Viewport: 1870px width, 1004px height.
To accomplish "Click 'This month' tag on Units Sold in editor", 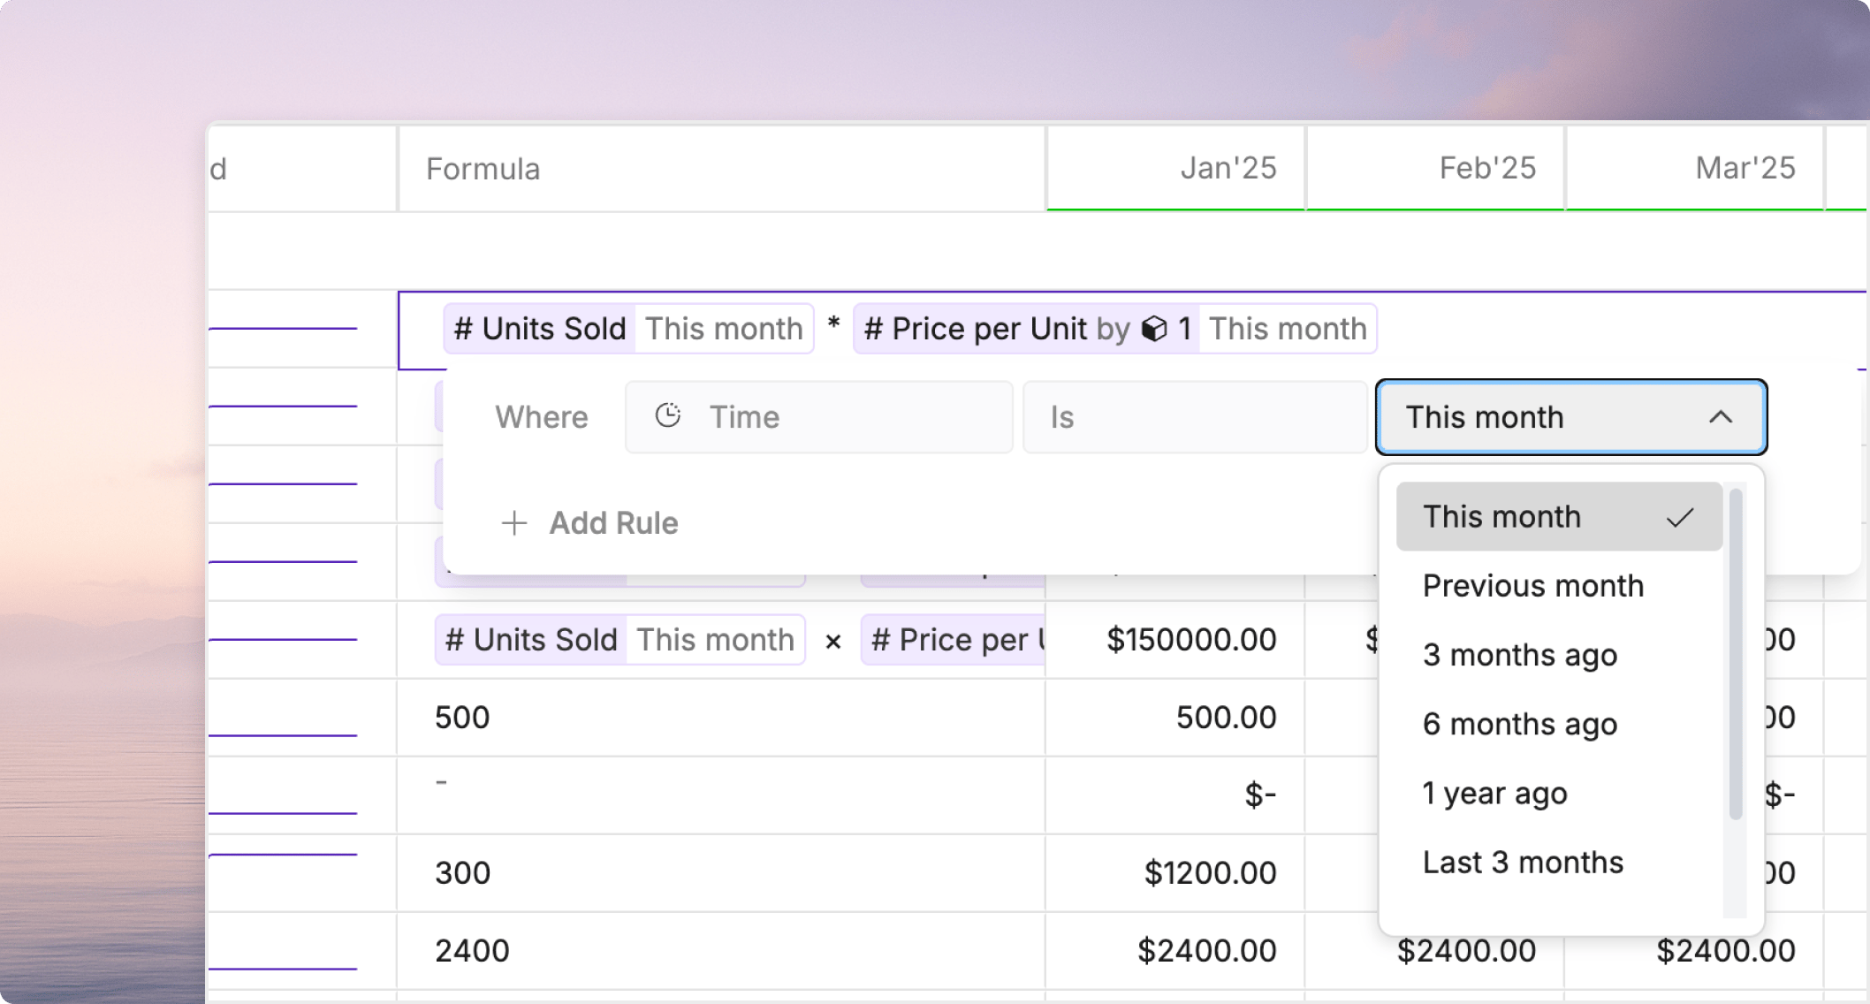I will click(x=724, y=329).
